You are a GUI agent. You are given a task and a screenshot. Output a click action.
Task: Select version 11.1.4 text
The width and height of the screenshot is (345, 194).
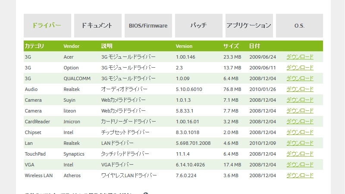182,154
